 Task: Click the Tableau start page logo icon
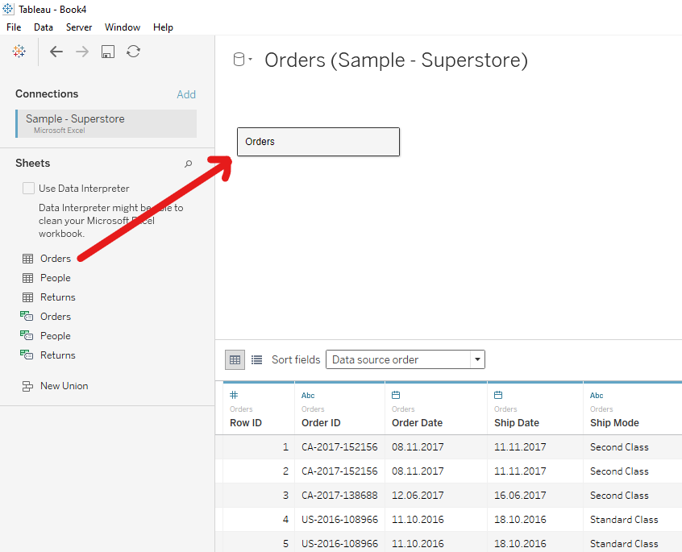(x=19, y=52)
